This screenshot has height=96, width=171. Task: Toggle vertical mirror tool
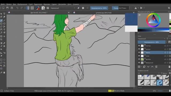(x=141, y=8)
